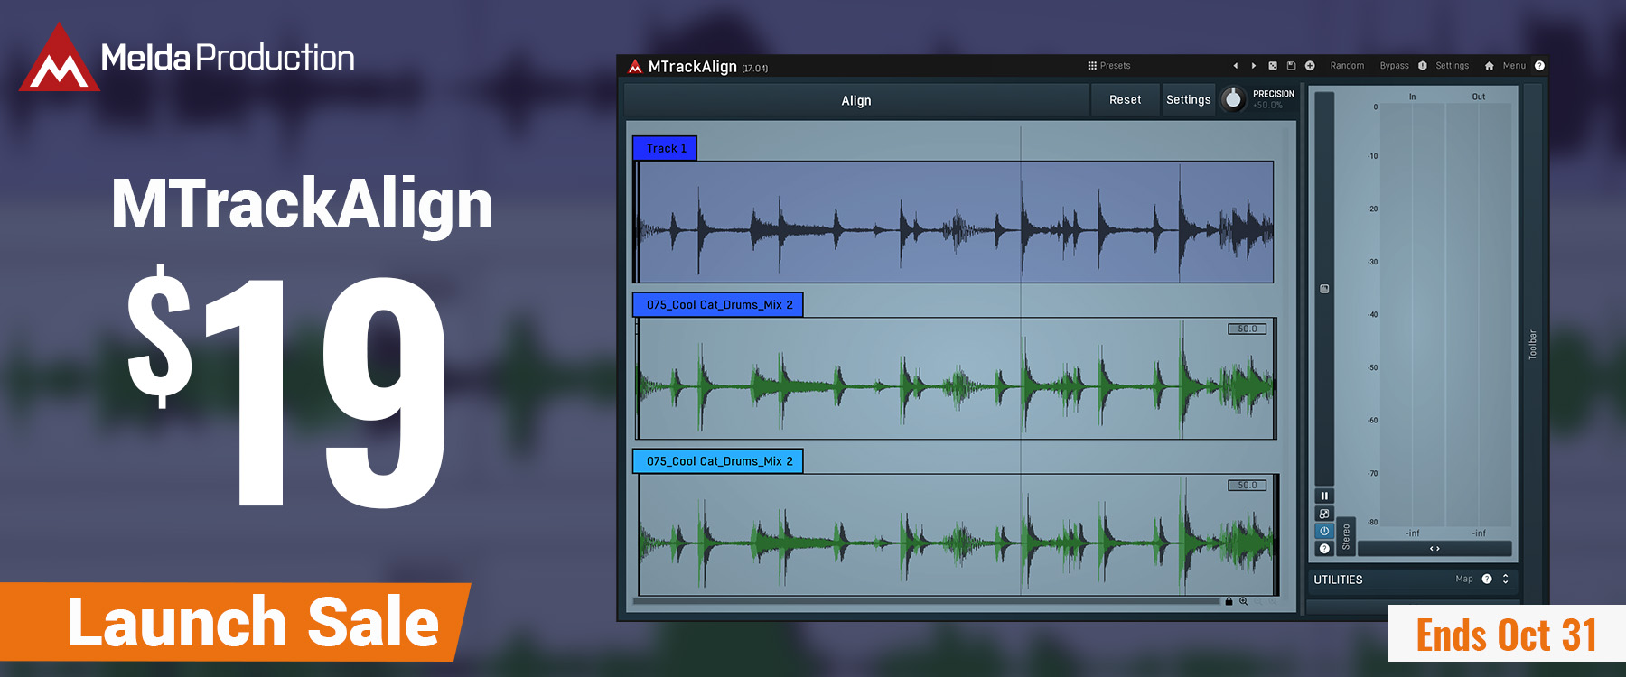Toggle the meter power button
The width and height of the screenshot is (1626, 677).
pos(1324,531)
